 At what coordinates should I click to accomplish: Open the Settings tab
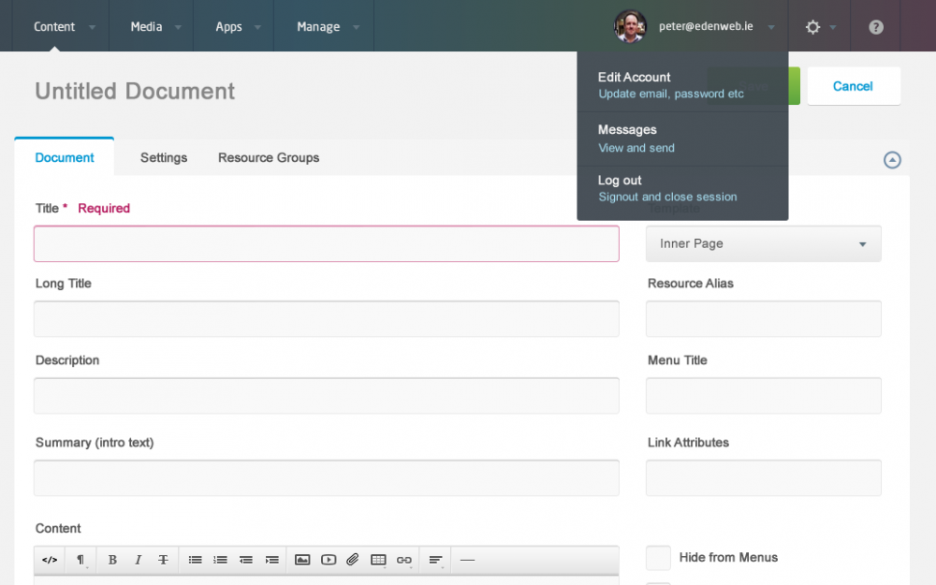click(164, 157)
